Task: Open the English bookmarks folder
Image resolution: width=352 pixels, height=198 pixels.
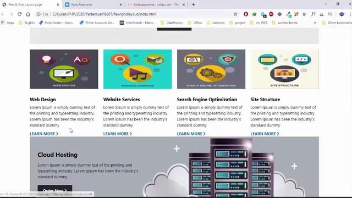Action: tap(27, 23)
